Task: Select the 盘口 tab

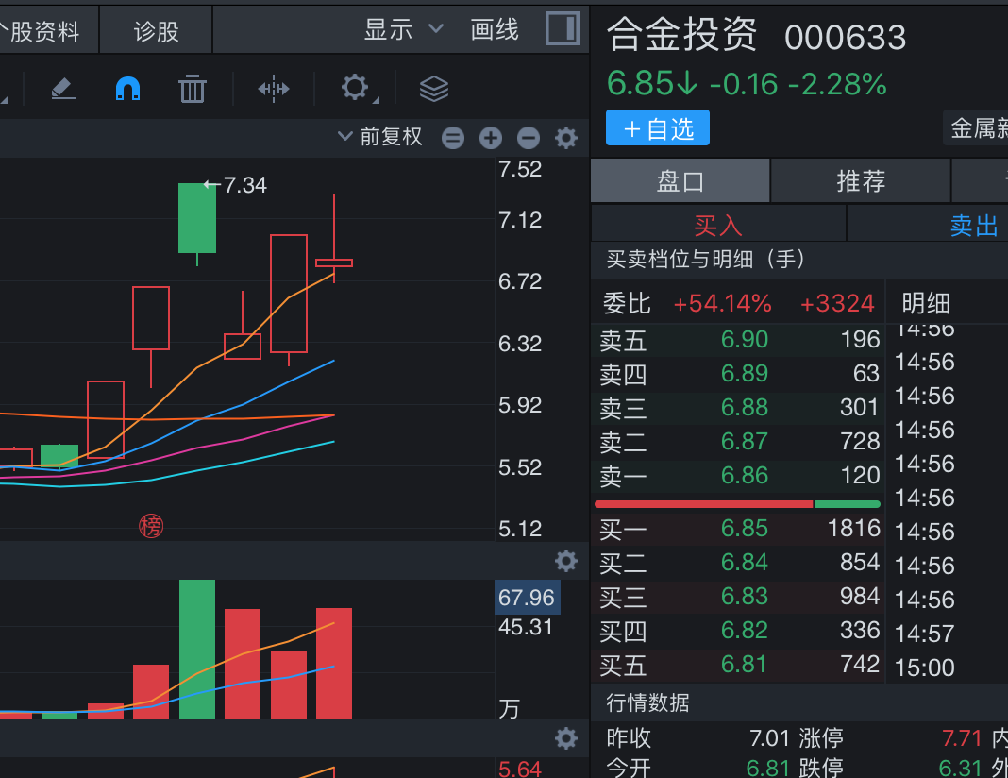Action: [680, 180]
